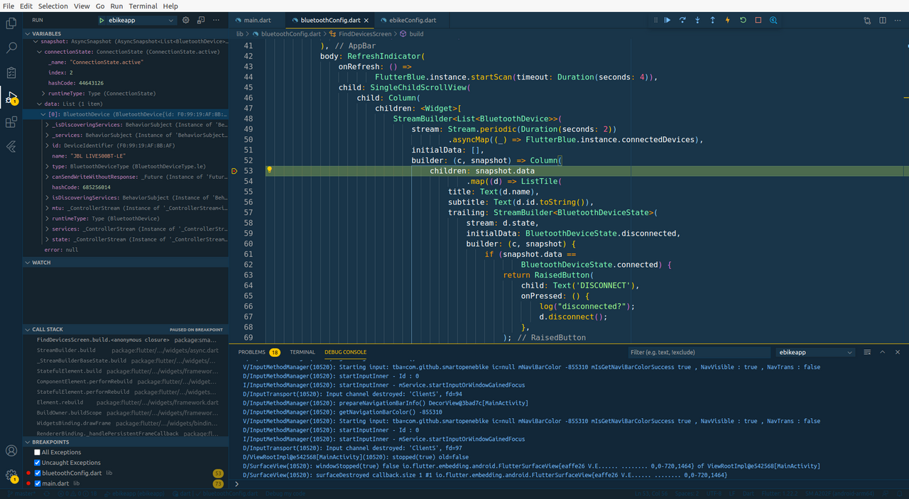909x499 pixels.
Task: Click Step Over in the debug toolbar
Action: pos(682,21)
